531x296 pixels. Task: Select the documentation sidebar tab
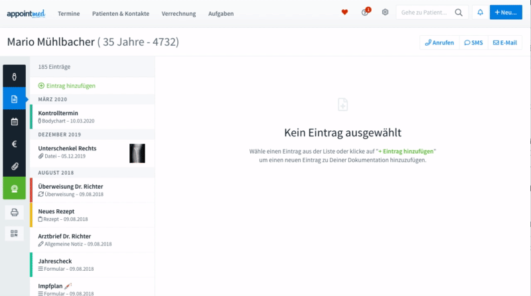pyautogui.click(x=14, y=99)
